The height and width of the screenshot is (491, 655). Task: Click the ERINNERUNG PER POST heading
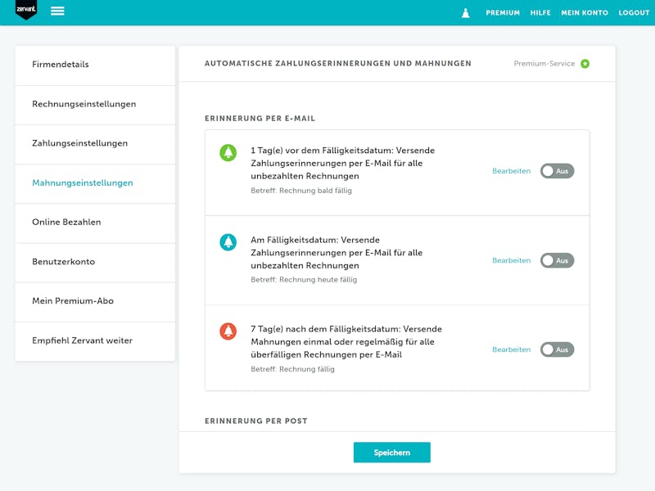point(256,421)
